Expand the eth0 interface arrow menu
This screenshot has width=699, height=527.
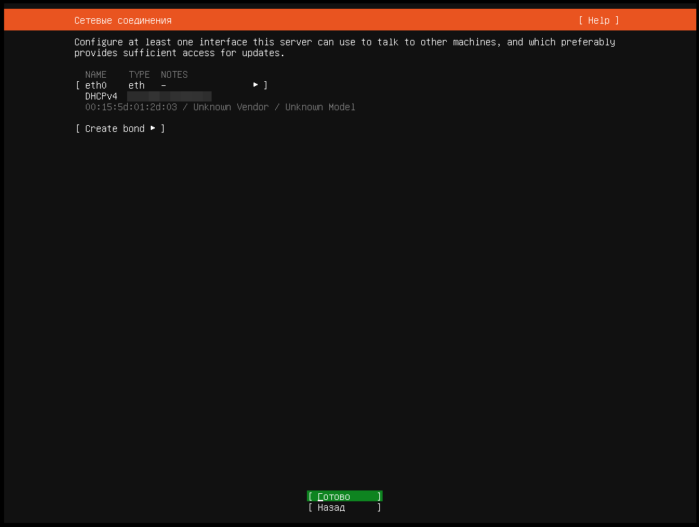coord(256,85)
